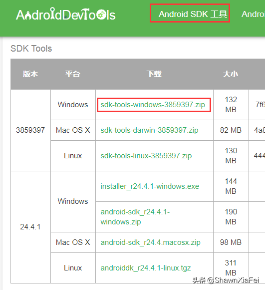This screenshot has height=290, width=265.
Task: Open the Android SDK 工具 menu item
Action: (x=193, y=14)
